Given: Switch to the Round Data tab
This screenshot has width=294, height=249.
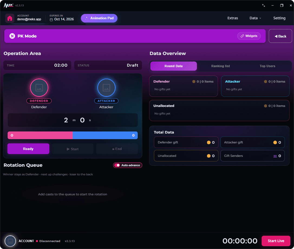Looking at the screenshot, I should click(174, 66).
